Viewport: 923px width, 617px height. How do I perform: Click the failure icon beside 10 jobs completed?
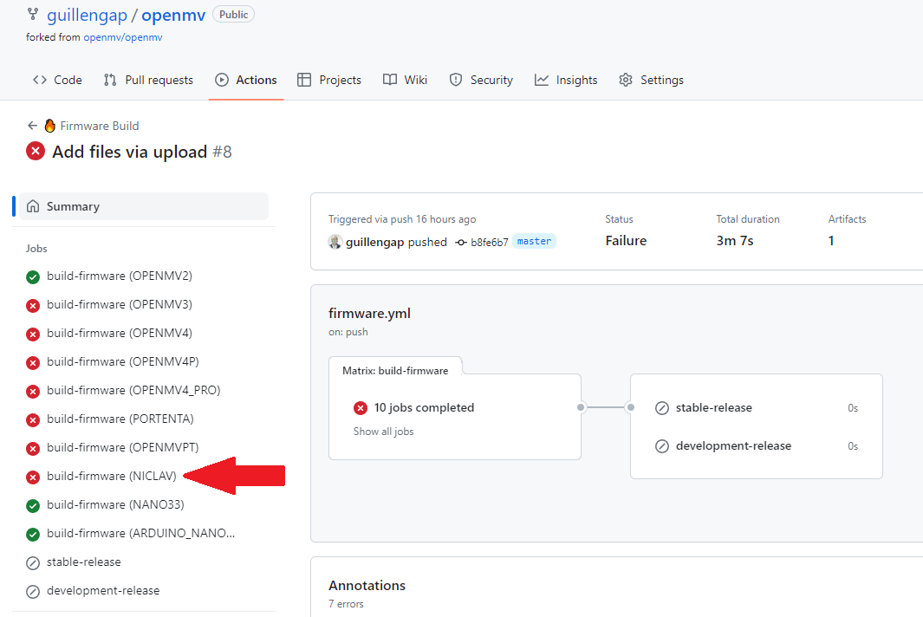coord(361,408)
